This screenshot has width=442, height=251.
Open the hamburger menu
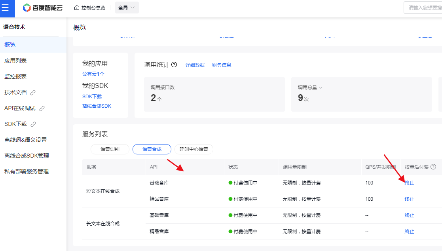(x=6, y=8)
